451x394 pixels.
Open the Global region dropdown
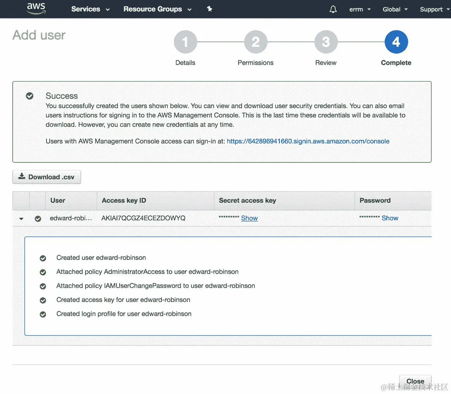click(x=395, y=9)
